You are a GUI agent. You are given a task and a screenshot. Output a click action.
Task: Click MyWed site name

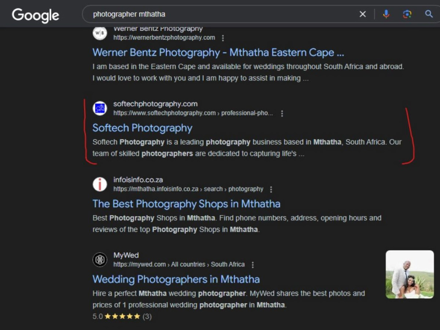pos(126,255)
